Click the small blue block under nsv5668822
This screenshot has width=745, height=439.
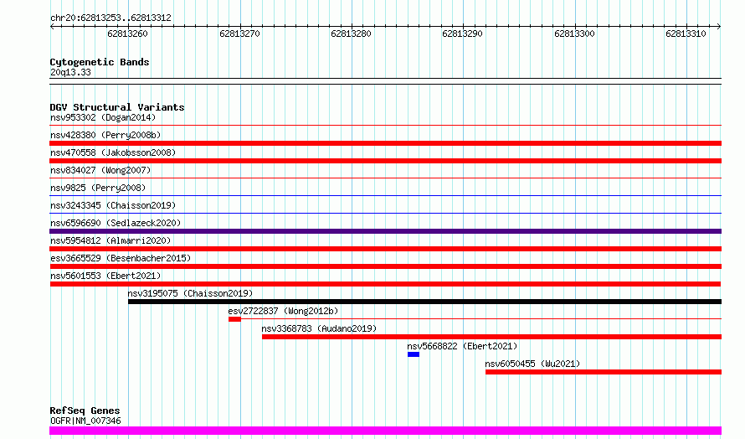tap(414, 354)
